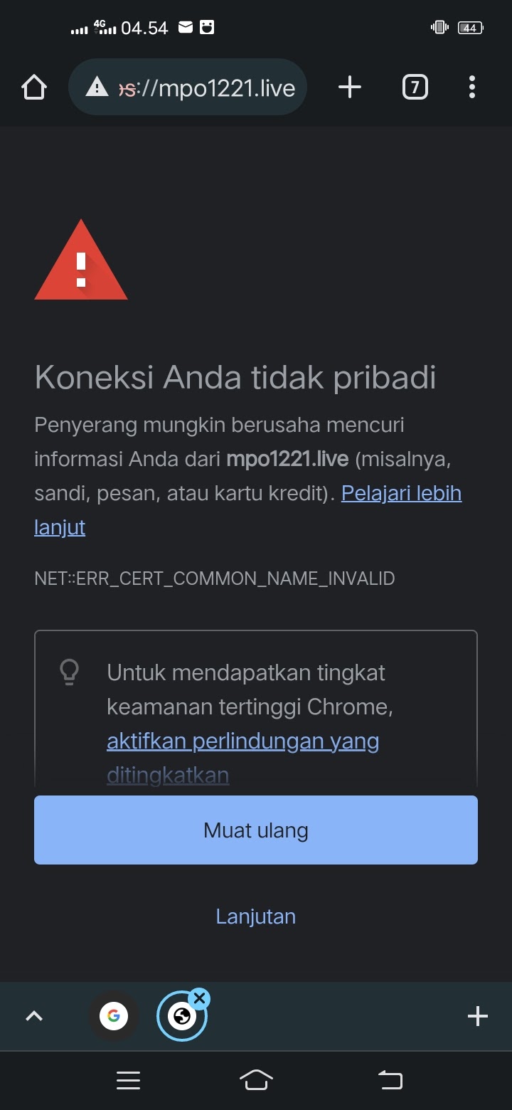Close the mpo1221 tab via its X badge
This screenshot has width=512, height=1110.
[x=200, y=998]
